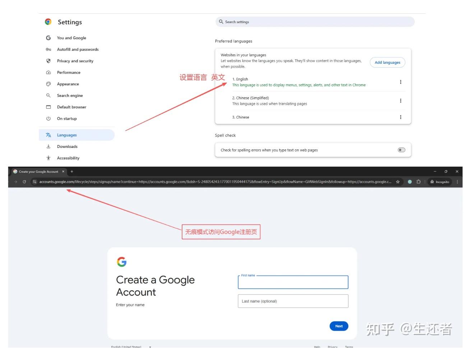The width and height of the screenshot is (464, 348).
Task: Reload the Google signup page
Action: click(x=24, y=182)
